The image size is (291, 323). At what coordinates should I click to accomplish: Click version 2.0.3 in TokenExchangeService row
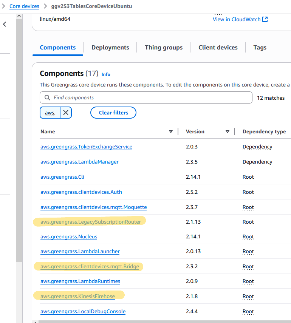(x=192, y=147)
